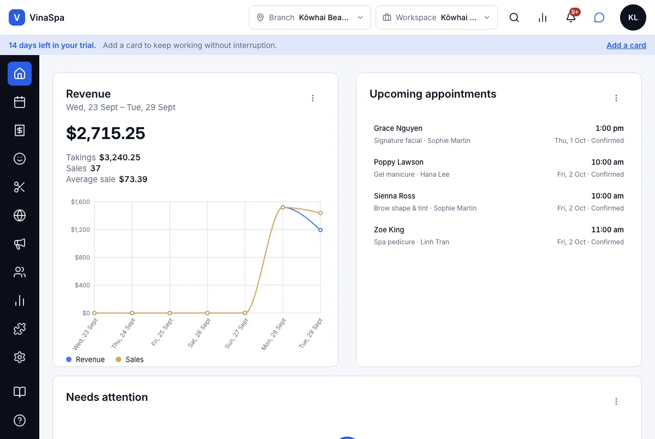Open the Upcoming appointments options menu
This screenshot has width=655, height=439.
616,98
